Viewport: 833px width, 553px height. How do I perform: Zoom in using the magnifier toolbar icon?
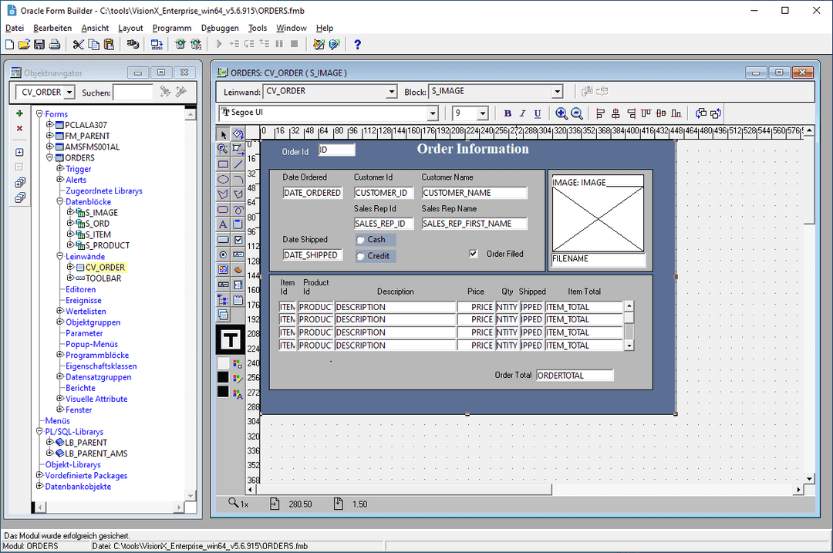pyautogui.click(x=562, y=113)
